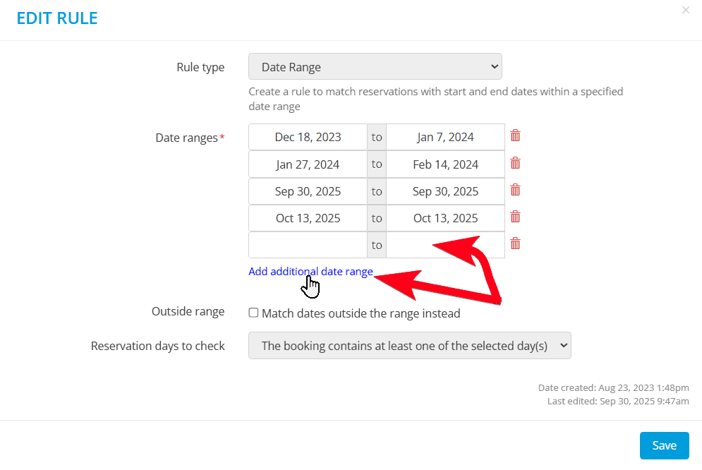Image resolution: width=702 pixels, height=470 pixels.
Task: Enable Match dates outside the range instead
Action: tap(253, 313)
